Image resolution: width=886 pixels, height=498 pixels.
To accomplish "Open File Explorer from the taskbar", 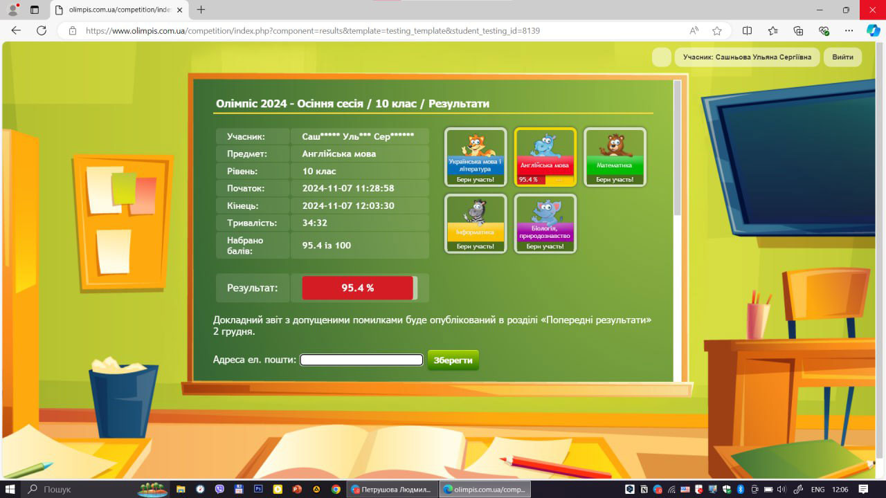I will 181,489.
